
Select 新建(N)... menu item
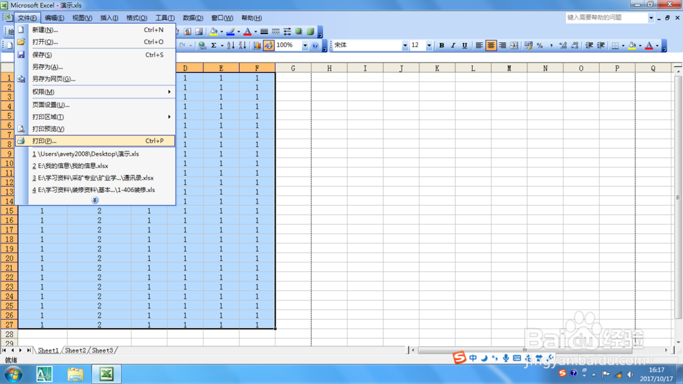click(x=95, y=29)
